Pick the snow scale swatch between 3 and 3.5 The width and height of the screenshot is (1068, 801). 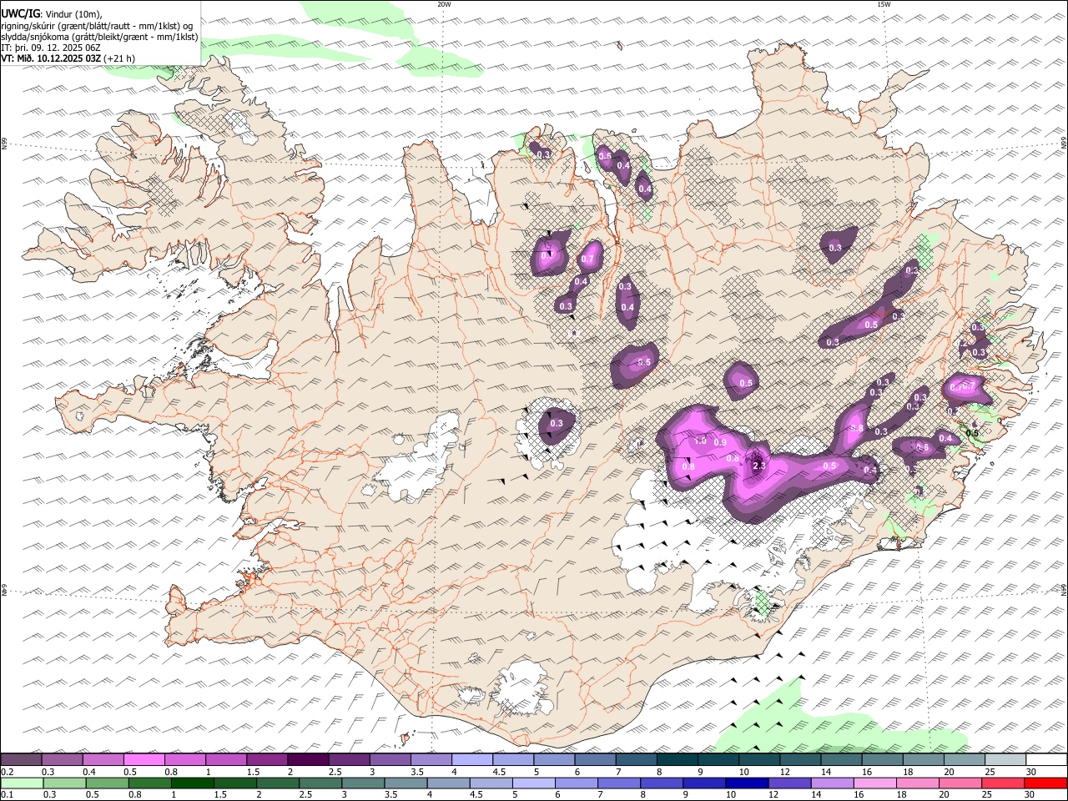[390, 759]
